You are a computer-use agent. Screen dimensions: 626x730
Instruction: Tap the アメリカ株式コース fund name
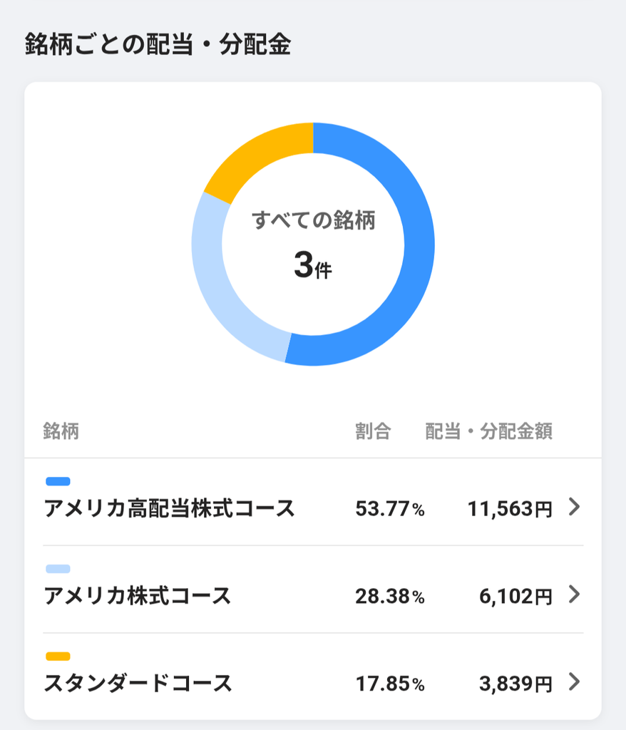(x=138, y=595)
